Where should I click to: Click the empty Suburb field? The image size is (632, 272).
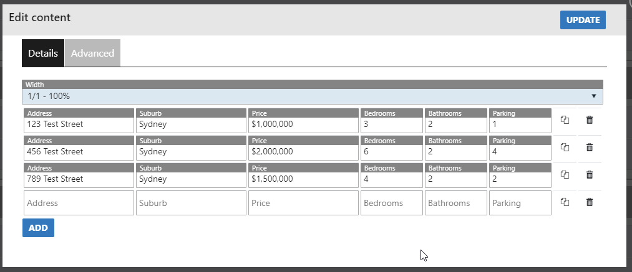tap(191, 203)
